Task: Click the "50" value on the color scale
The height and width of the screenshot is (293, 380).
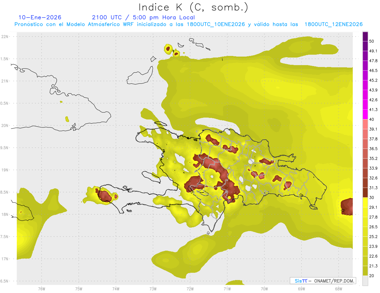Action: (372, 41)
